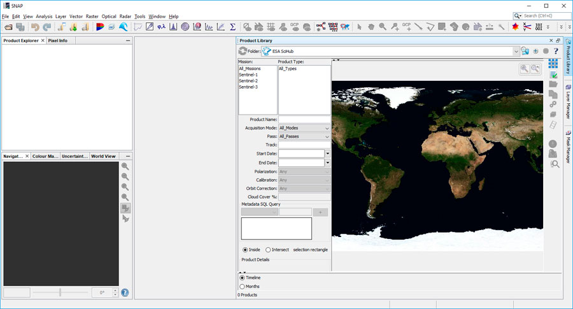Select the Months radio button

(242, 287)
